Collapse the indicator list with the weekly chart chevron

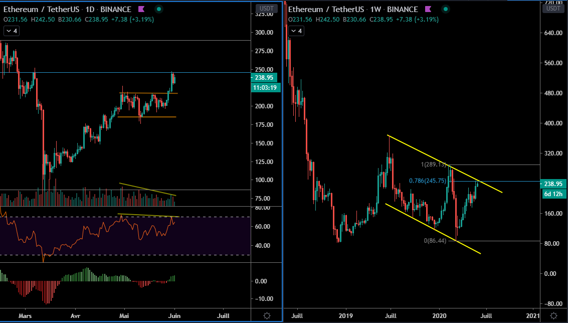click(296, 31)
